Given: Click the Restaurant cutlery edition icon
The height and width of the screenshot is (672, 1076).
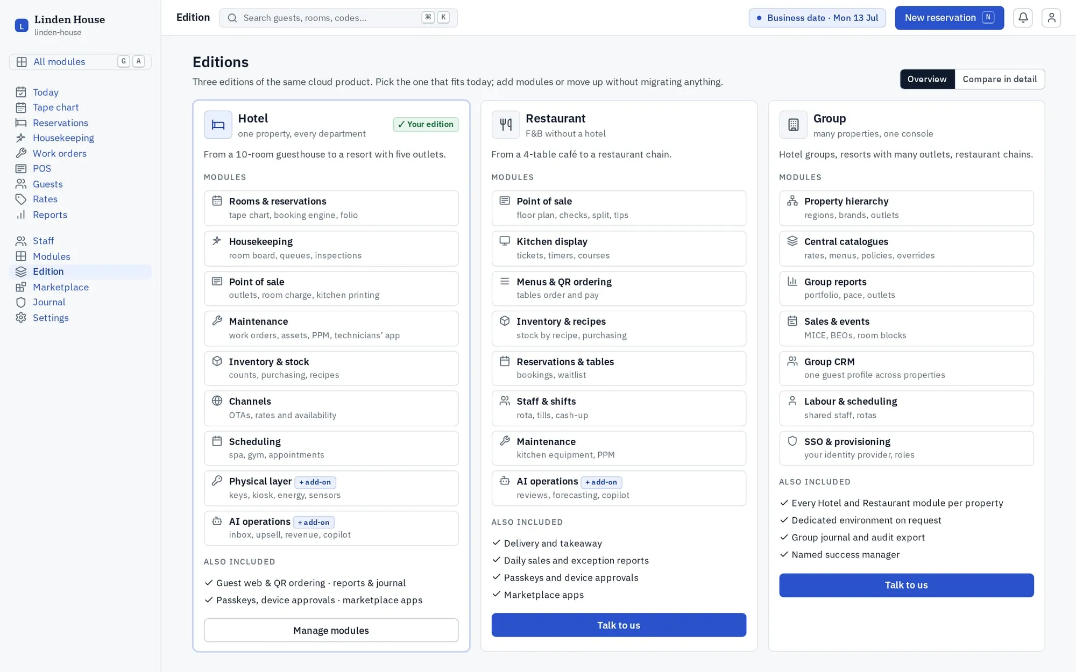Looking at the screenshot, I should coord(506,125).
